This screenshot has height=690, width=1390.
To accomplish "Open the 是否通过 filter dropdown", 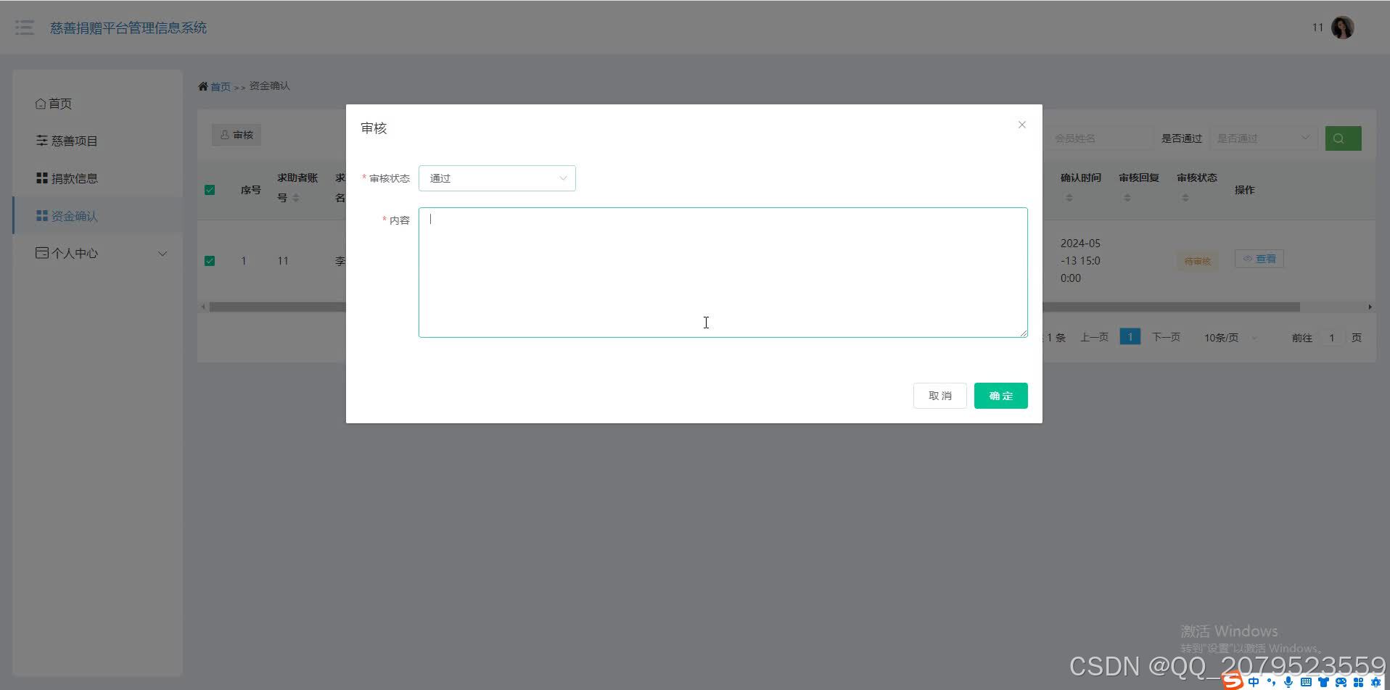I will (x=1264, y=138).
